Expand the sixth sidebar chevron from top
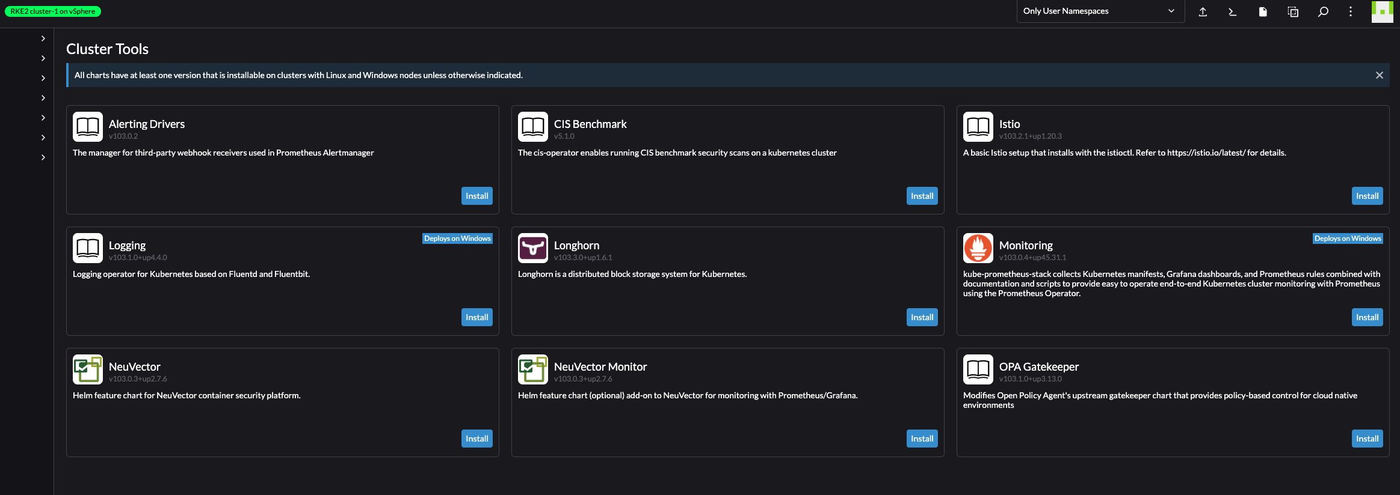Viewport: 1400px width, 495px height. pyautogui.click(x=43, y=138)
